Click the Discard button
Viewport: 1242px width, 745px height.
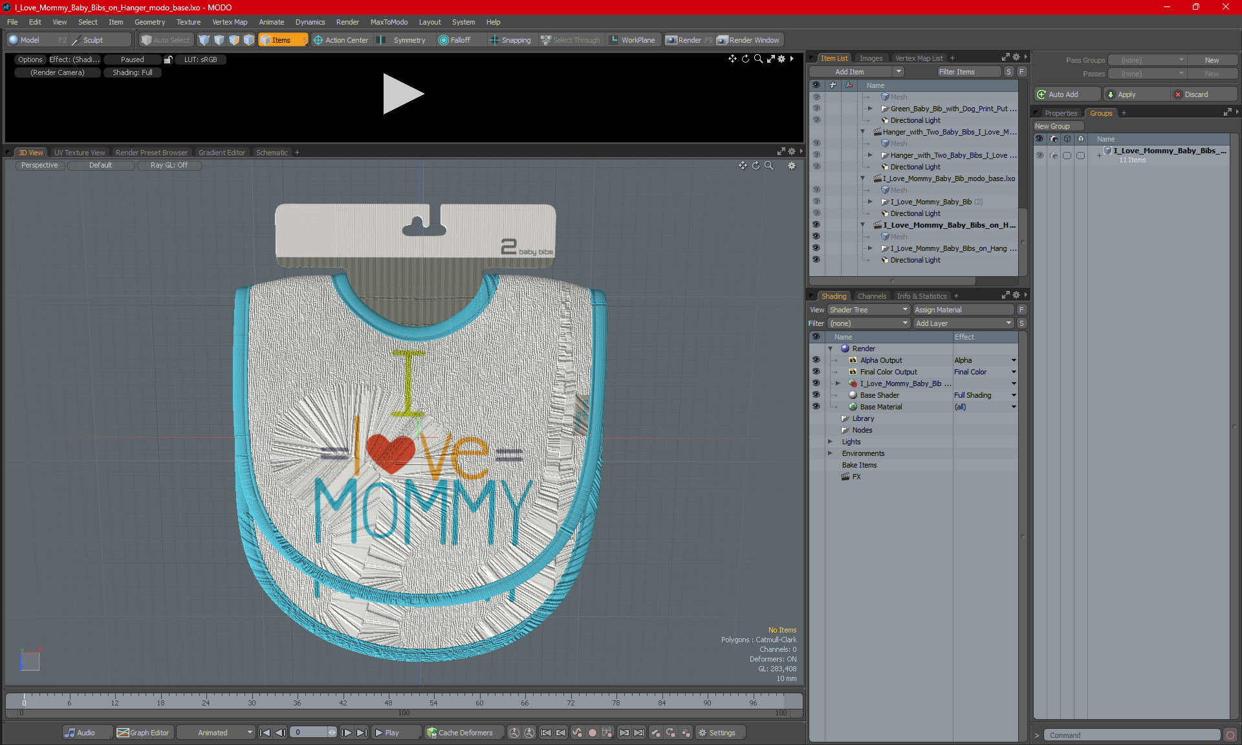[1204, 94]
